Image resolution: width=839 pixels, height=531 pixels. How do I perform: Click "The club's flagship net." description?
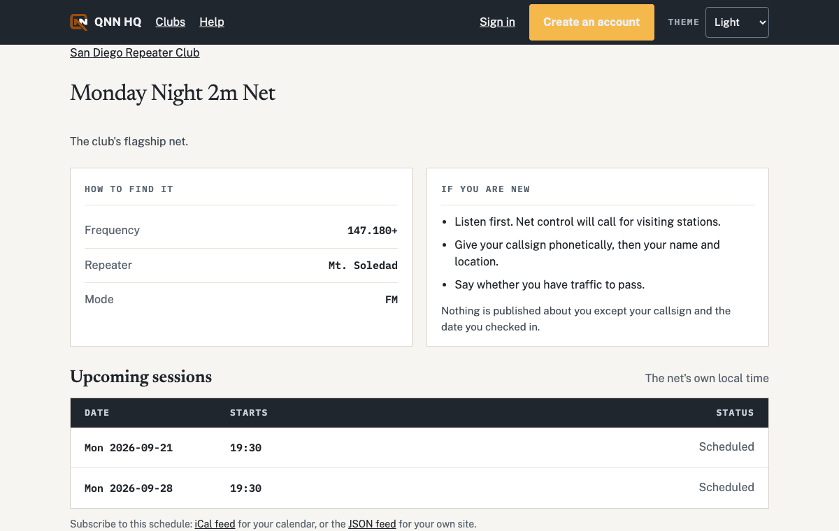[129, 142]
